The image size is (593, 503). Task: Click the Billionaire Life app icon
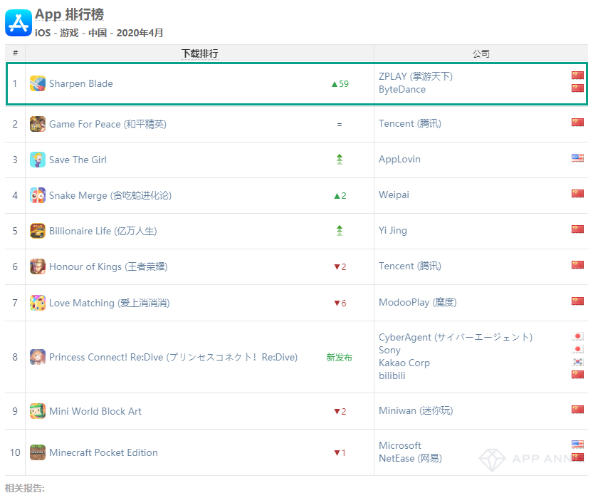[x=38, y=231]
